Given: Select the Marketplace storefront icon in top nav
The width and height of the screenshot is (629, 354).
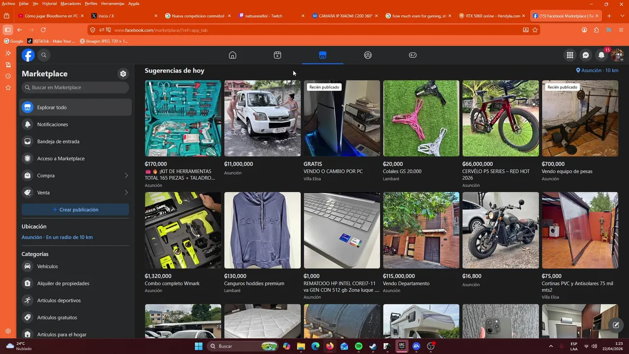Looking at the screenshot, I should (x=322, y=55).
